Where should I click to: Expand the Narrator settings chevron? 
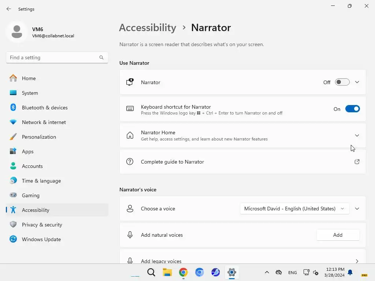pyautogui.click(x=357, y=82)
